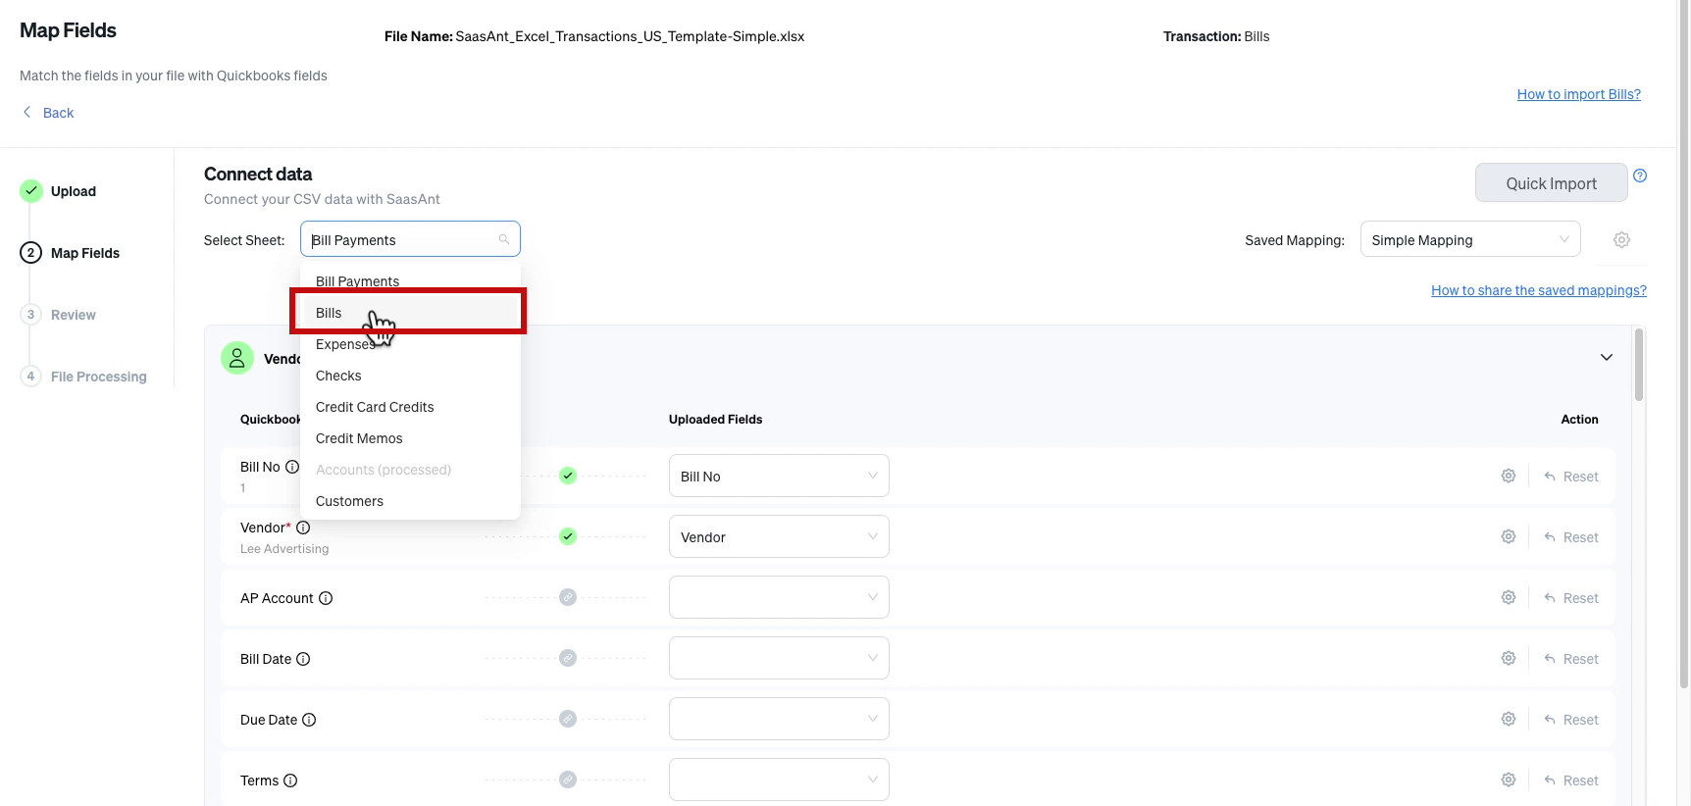Viewport: 1691px width, 806px height.
Task: Open Bill Date uploaded field dropdown
Action: [x=779, y=658]
